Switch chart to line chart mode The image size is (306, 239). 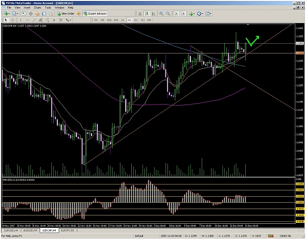tap(154, 14)
